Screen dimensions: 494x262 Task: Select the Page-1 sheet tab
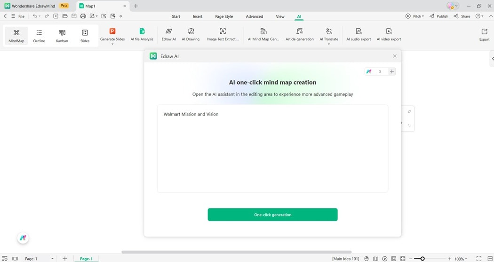[86, 259]
